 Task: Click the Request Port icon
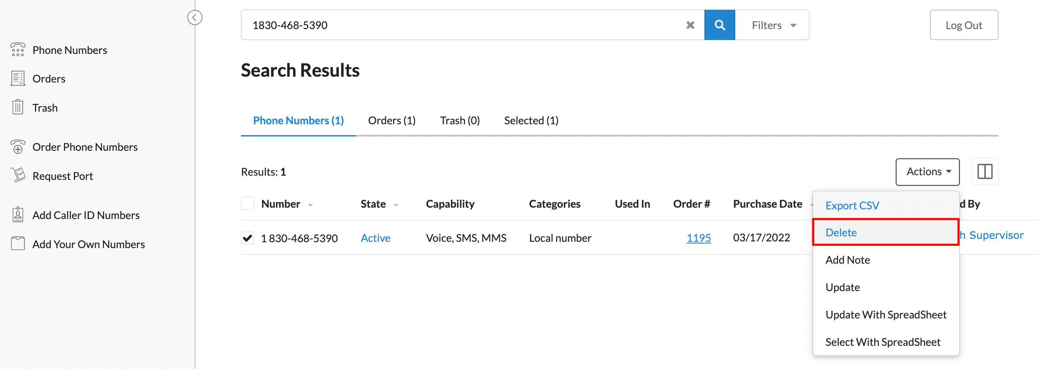tap(18, 175)
